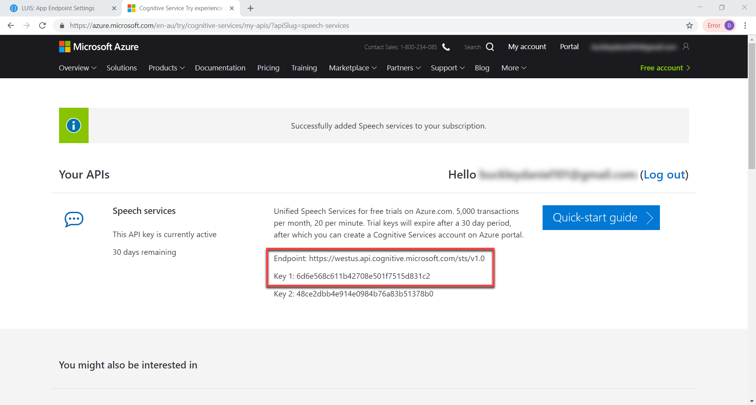Click the Key 2 value text
756x405 pixels.
click(365, 294)
